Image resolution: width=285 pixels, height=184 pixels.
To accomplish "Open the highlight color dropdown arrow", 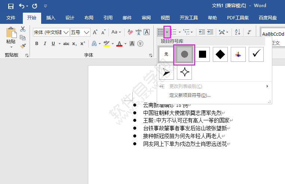I will [x=113, y=44].
